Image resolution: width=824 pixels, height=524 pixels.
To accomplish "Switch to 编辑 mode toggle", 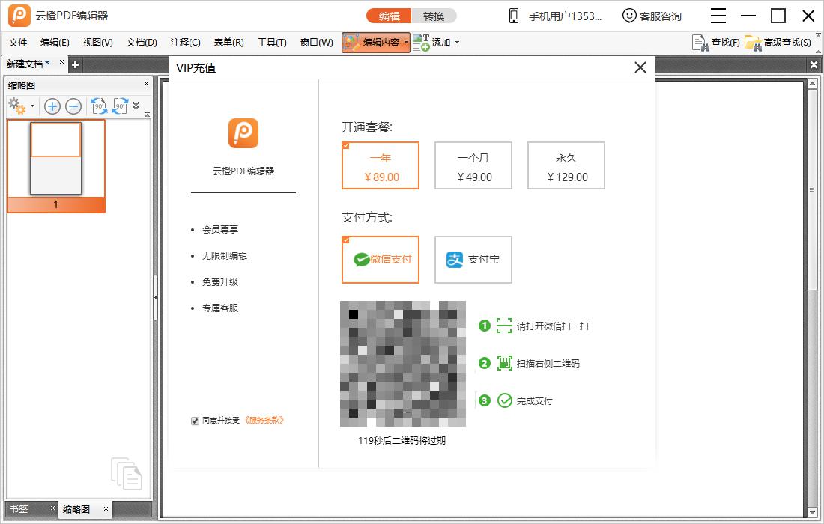I will tap(389, 16).
